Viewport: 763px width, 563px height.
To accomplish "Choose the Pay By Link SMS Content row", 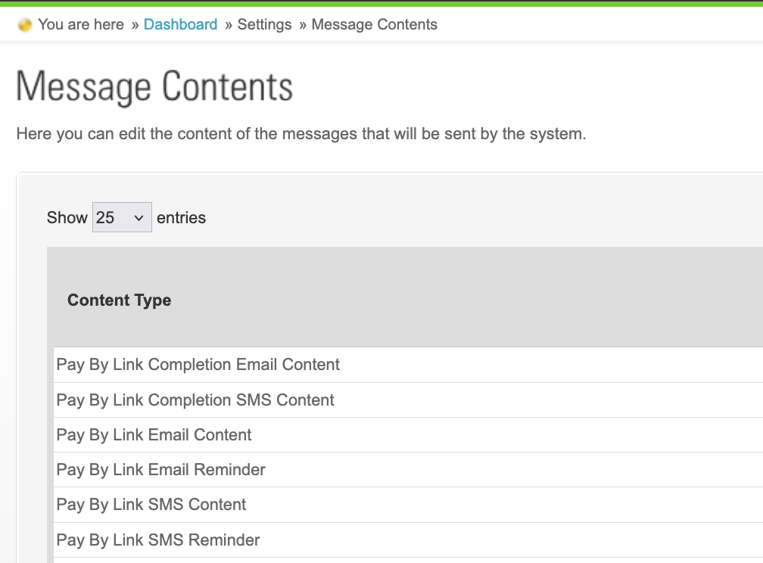I will (151, 505).
